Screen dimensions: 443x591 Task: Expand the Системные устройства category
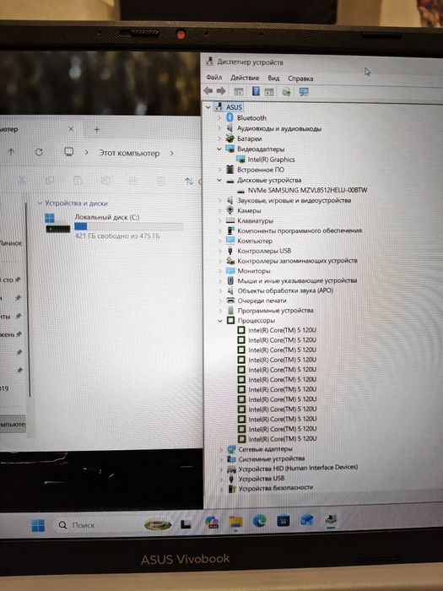click(x=222, y=459)
